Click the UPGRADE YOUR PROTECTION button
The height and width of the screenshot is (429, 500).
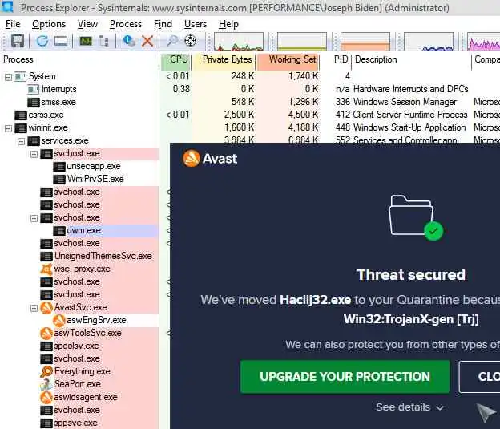coord(345,377)
